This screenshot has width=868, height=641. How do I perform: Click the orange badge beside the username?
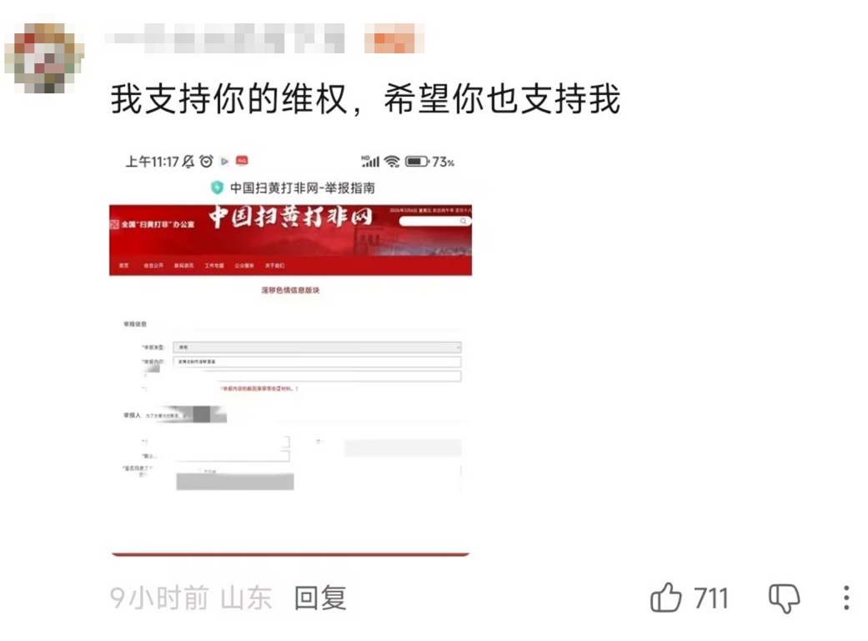click(394, 38)
